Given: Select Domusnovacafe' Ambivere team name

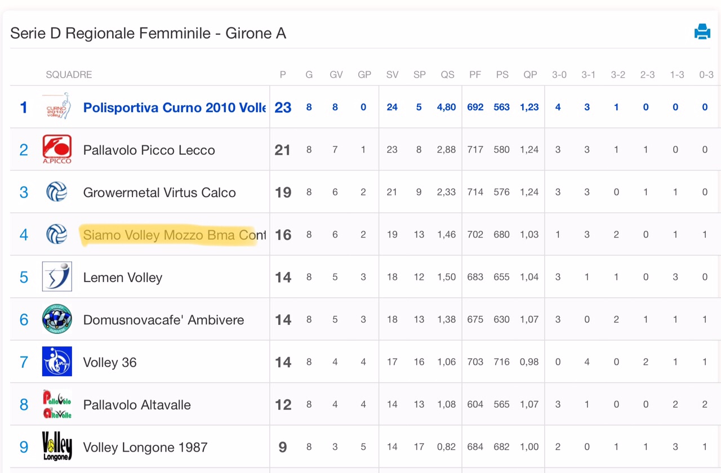Looking at the screenshot, I should pyautogui.click(x=163, y=320).
